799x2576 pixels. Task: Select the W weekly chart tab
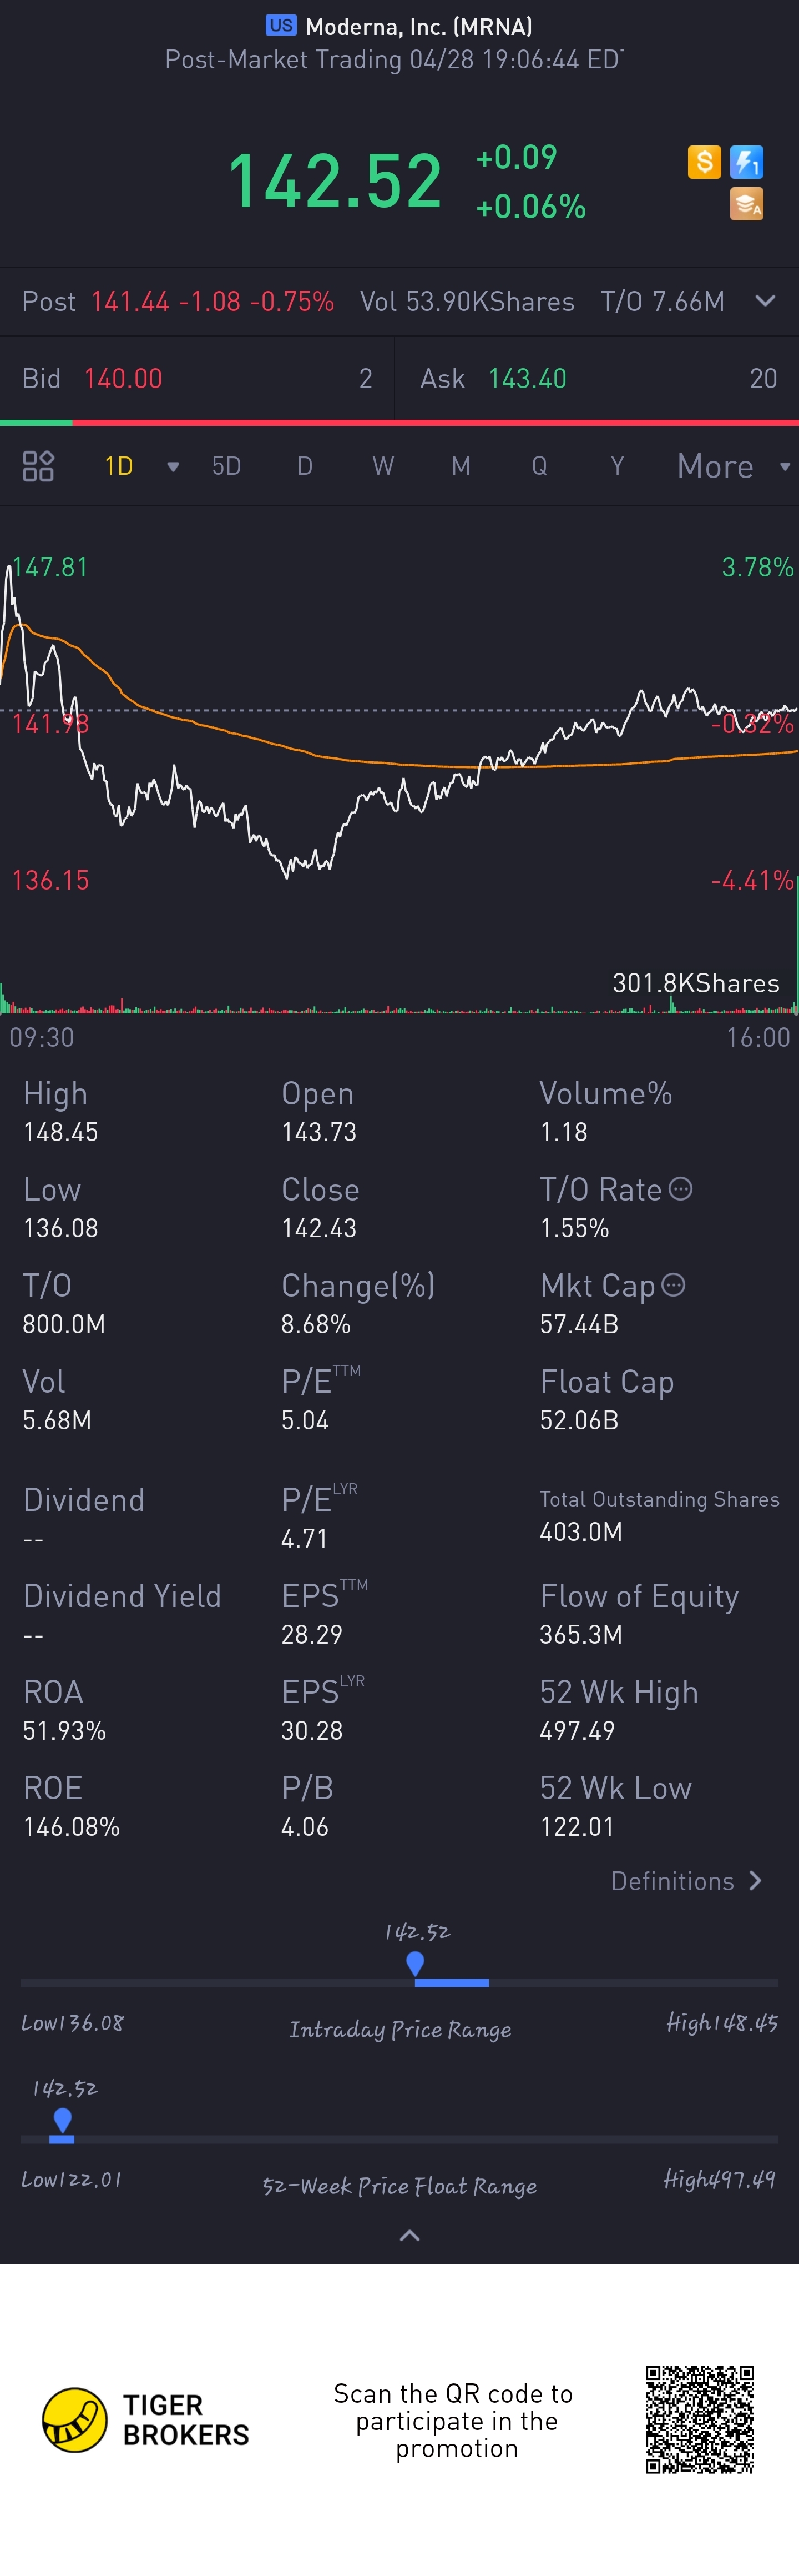point(382,467)
